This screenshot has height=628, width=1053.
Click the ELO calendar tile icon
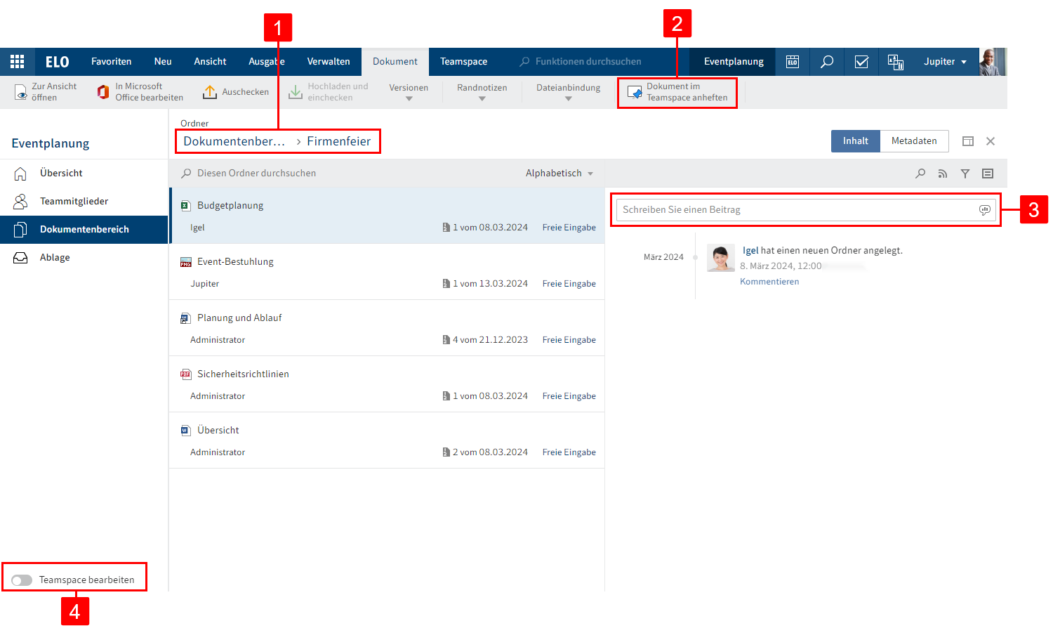pyautogui.click(x=793, y=62)
